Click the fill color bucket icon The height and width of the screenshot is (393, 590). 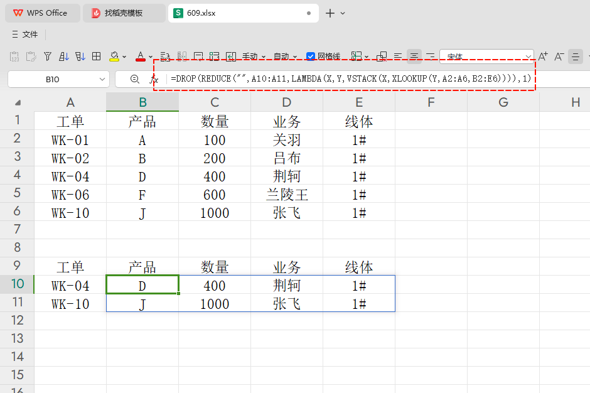coord(114,57)
